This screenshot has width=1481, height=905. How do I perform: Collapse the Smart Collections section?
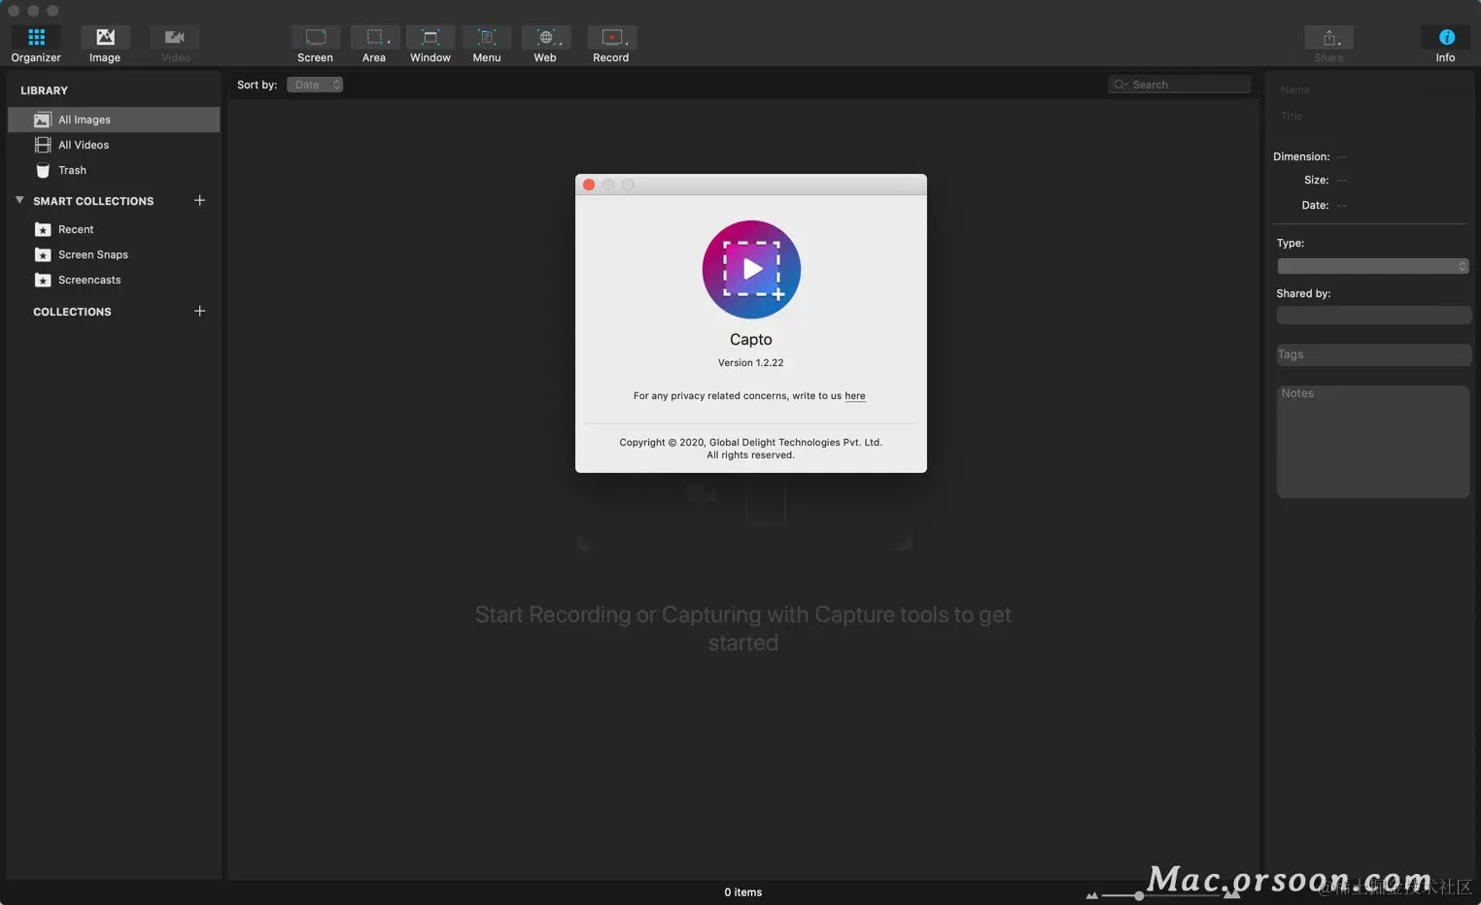point(19,200)
